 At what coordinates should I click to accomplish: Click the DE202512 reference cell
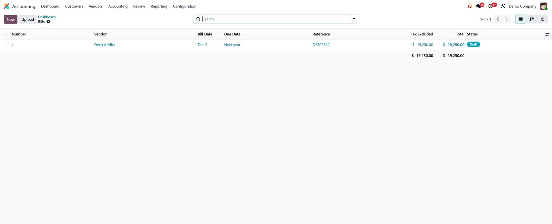[x=321, y=45]
